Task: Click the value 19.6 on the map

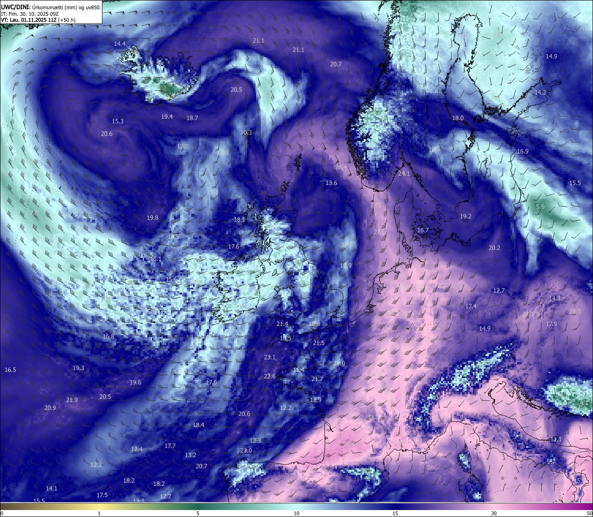Action: (x=135, y=382)
